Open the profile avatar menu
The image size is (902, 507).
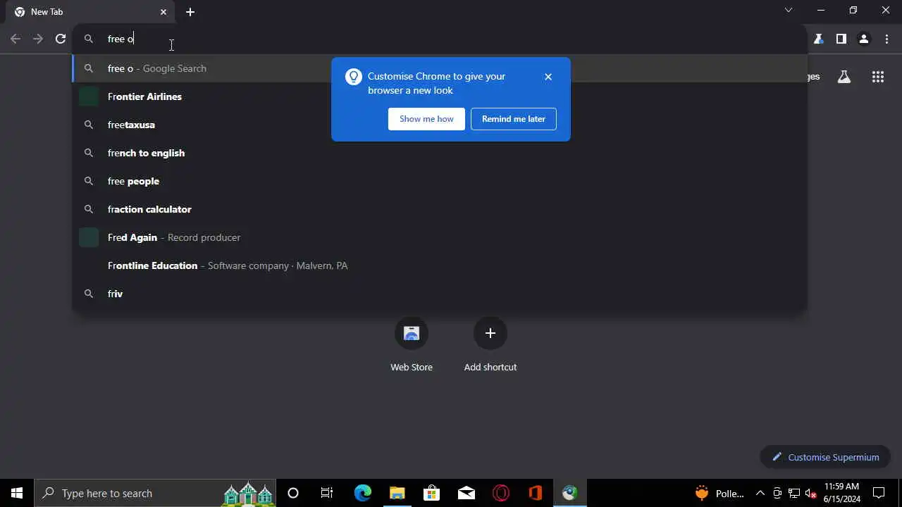coord(864,39)
